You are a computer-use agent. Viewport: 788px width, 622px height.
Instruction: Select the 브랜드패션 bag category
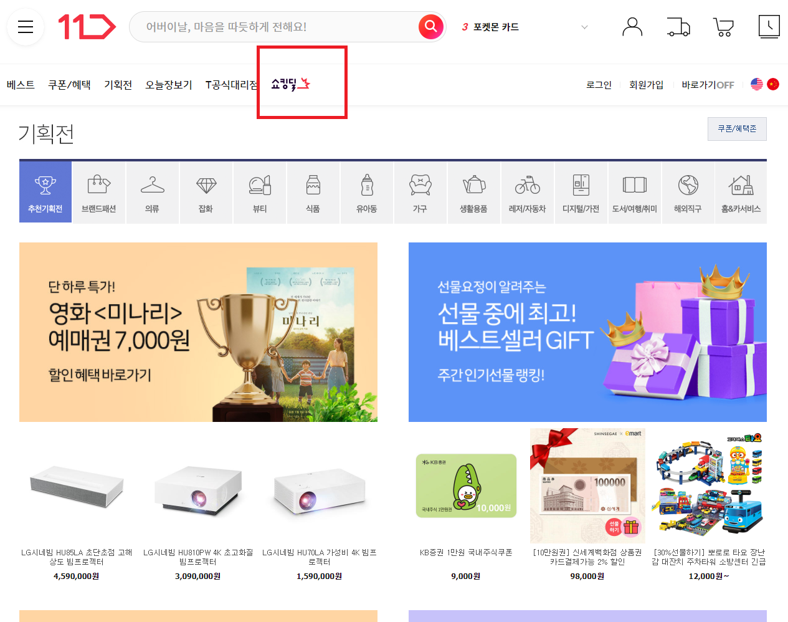[x=99, y=193]
